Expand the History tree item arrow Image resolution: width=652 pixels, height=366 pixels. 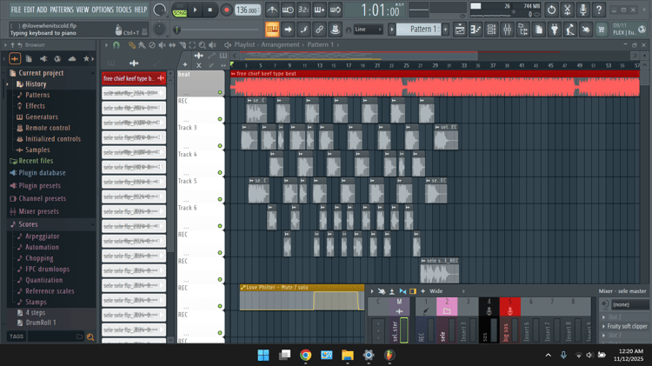7,84
